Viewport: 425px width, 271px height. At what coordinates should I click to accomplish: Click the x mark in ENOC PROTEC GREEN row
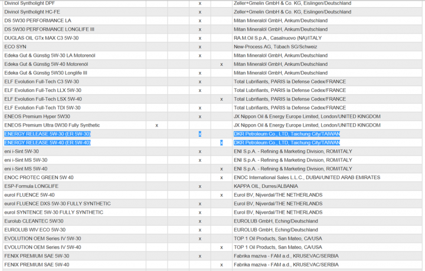221,178
